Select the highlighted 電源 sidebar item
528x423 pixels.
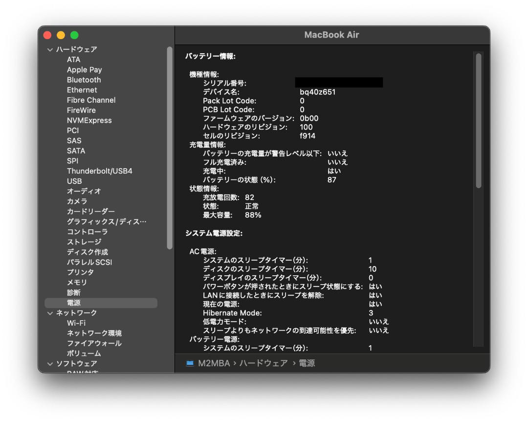point(101,303)
